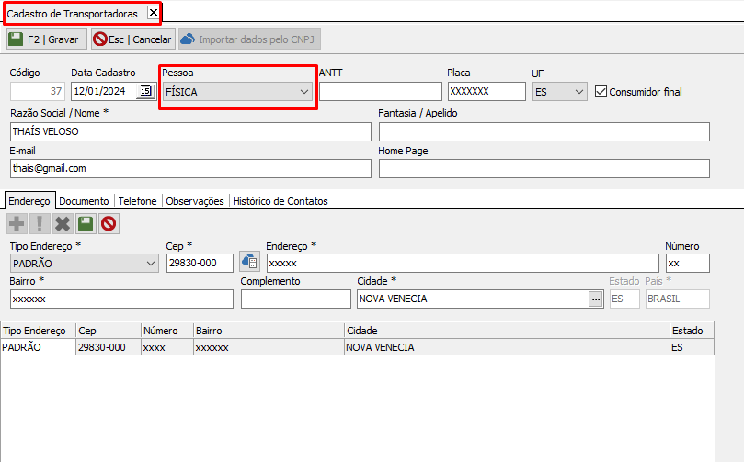Click the delete address X icon
Viewport: 744px width, 462px height.
[63, 223]
